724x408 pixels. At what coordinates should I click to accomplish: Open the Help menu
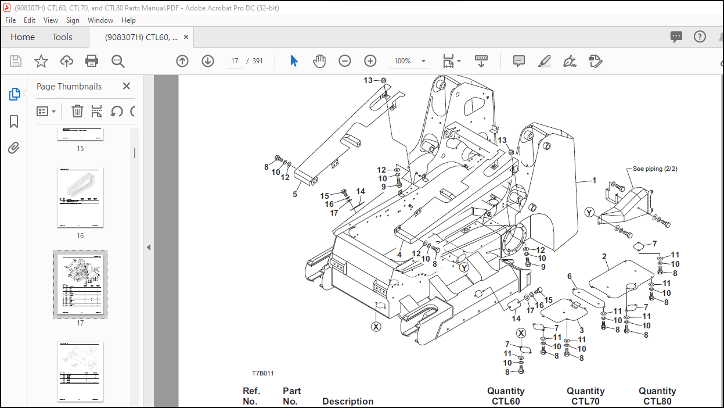128,20
